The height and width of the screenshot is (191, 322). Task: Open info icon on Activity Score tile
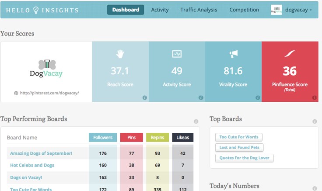(x=201, y=97)
